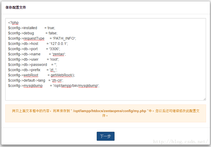Image resolution: width=211 pixels, height=147 pixels.
Task: Click the default->lang 'zh-cn' line
Action: coord(36,81)
